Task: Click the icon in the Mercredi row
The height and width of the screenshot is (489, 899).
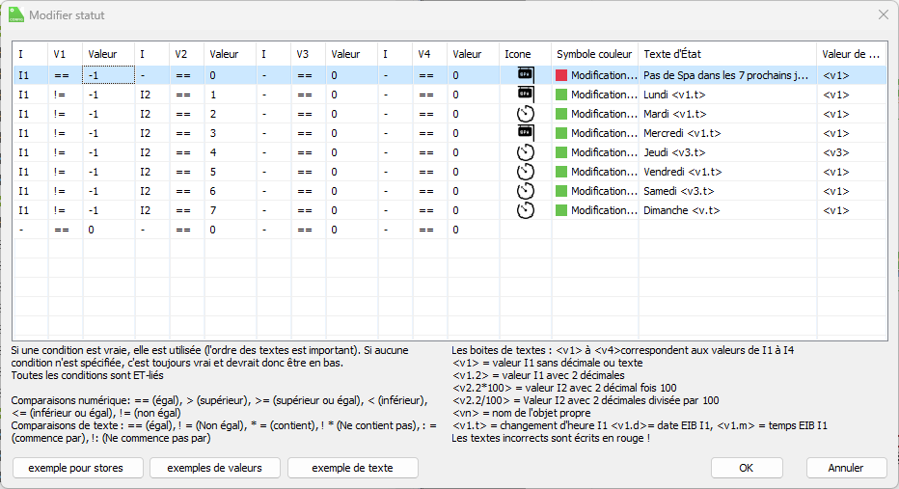Action: point(525,132)
